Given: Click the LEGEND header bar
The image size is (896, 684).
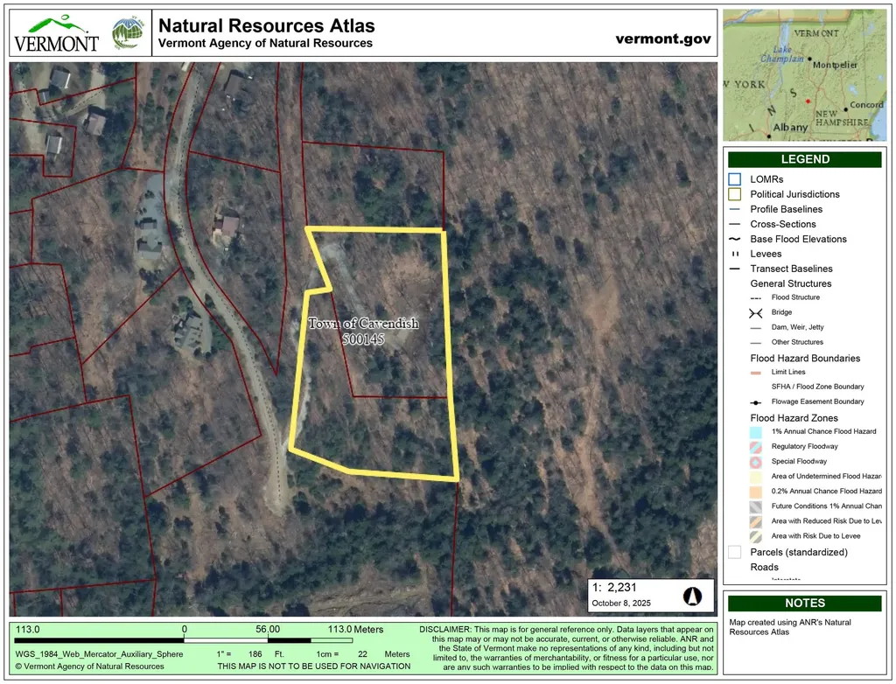Looking at the screenshot, I should 805,159.
